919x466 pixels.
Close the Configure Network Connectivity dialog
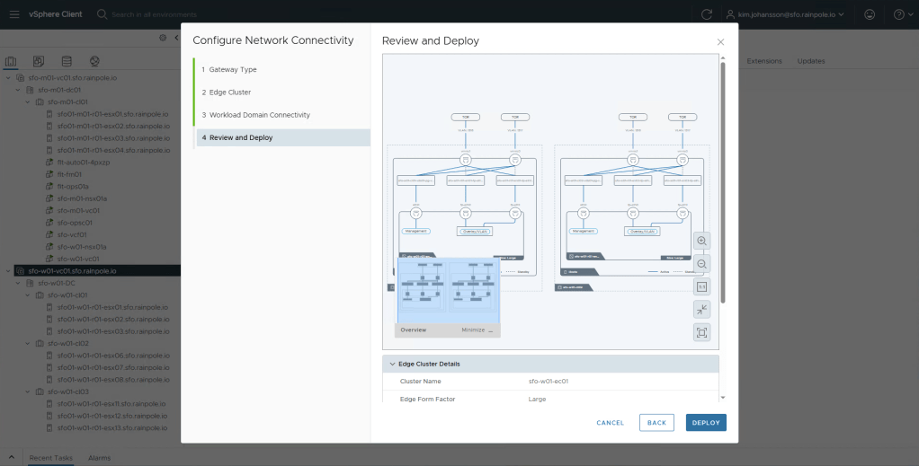720,42
